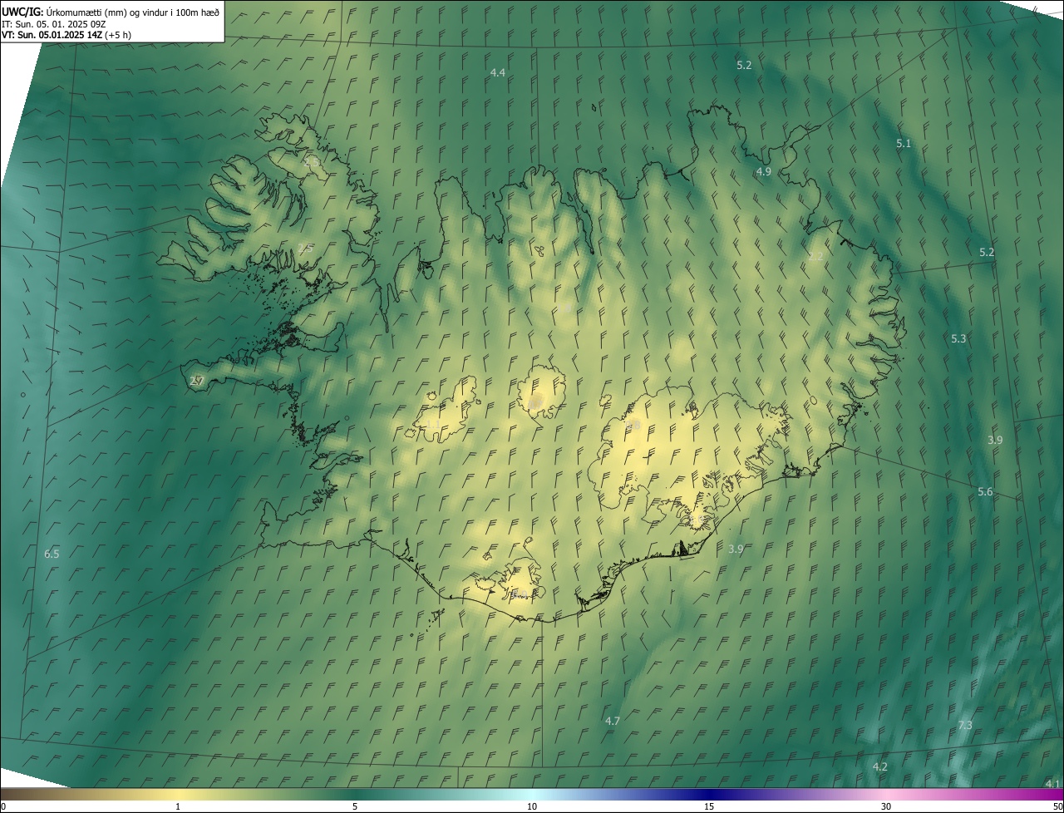Click the 'VT: Sun. 05.01.2025 14Z (+5 h)' line
This screenshot has width=1064, height=813.
point(66,35)
